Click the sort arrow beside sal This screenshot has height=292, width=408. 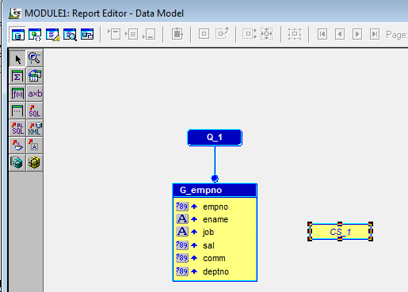194,245
